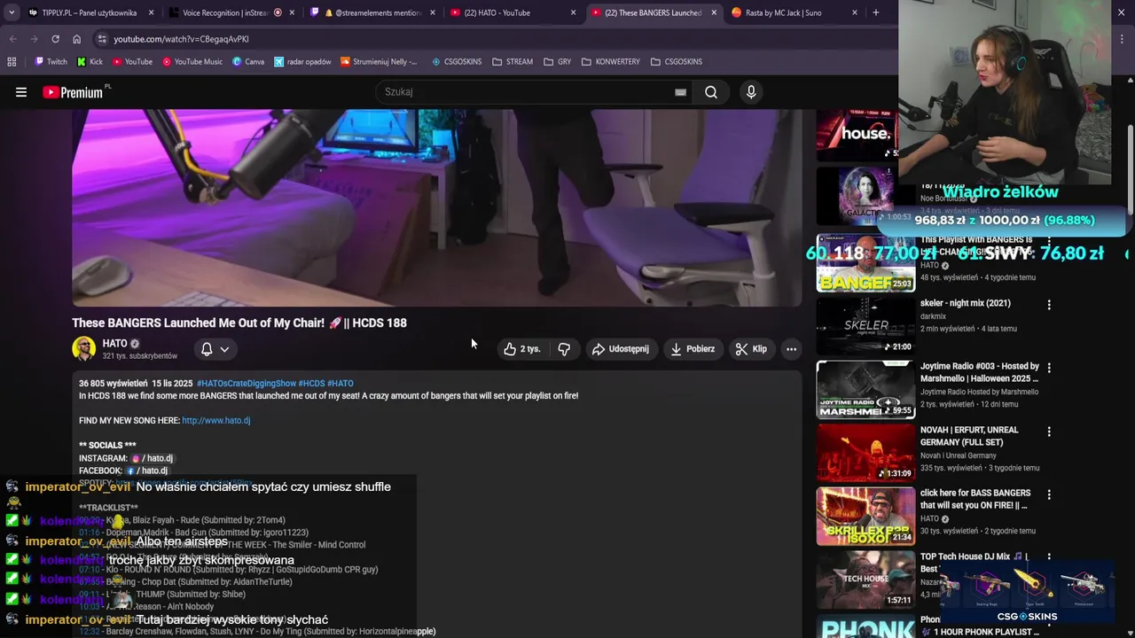
Task: Share video with Udostępnij button
Action: pos(620,349)
